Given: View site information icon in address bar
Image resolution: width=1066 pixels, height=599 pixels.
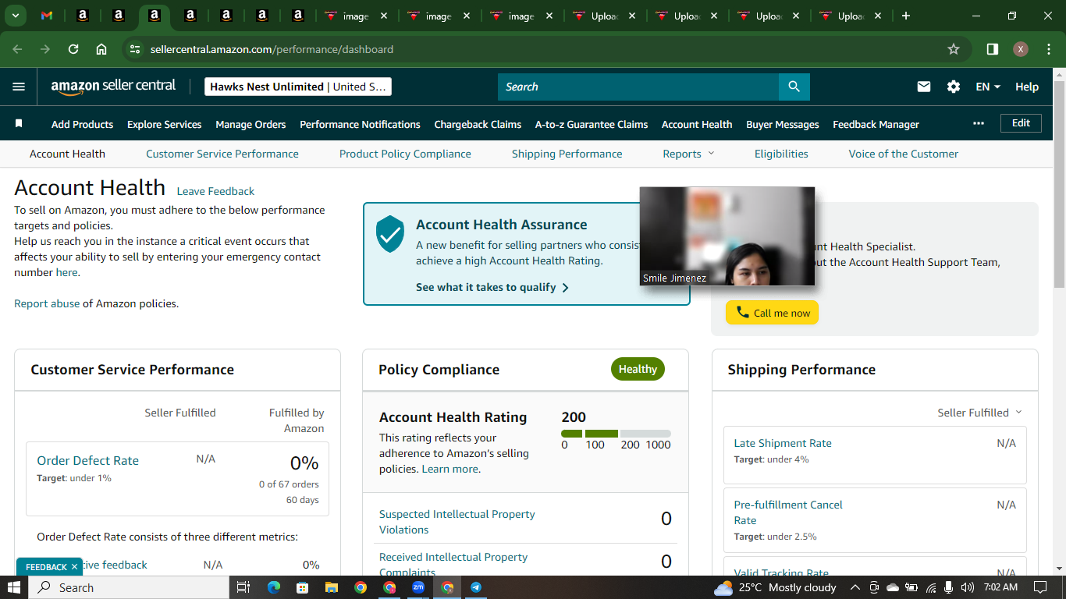Looking at the screenshot, I should 135,49.
